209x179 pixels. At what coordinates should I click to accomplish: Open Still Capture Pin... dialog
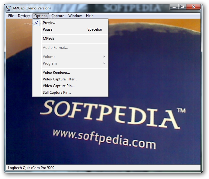(x=70, y=93)
